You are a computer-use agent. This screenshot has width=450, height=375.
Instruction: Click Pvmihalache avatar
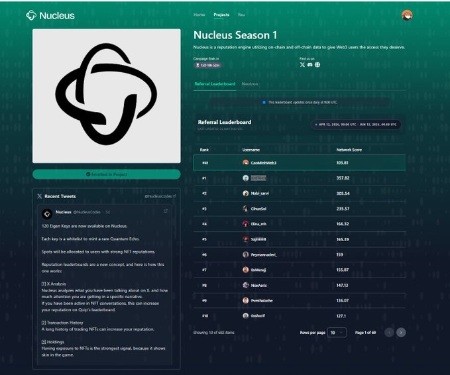pos(245,300)
